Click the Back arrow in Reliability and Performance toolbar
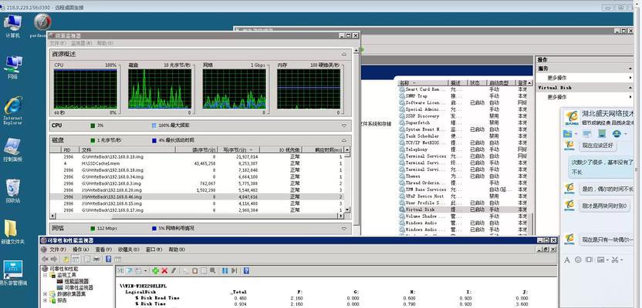The width and height of the screenshot is (642, 308). (45, 259)
